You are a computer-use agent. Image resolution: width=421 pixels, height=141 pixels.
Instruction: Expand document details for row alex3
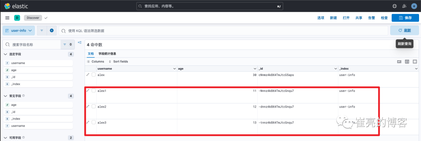click(x=88, y=122)
